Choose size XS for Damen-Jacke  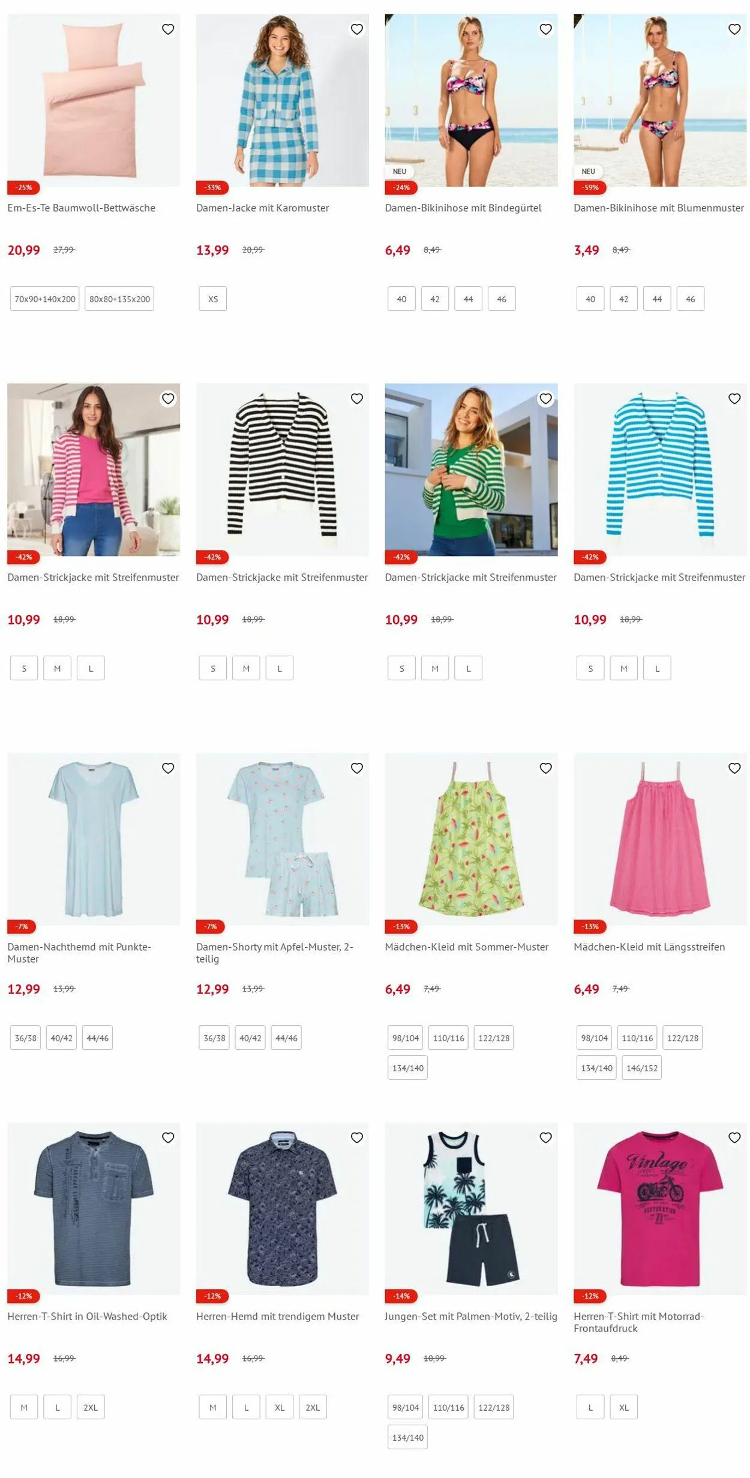point(213,299)
